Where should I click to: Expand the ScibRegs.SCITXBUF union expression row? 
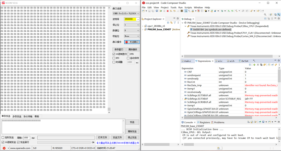point(182,99)
